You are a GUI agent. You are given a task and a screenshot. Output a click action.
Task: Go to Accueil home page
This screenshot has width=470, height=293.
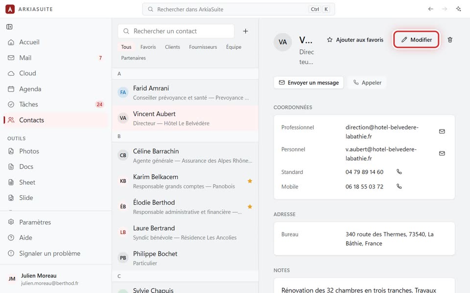point(56,42)
